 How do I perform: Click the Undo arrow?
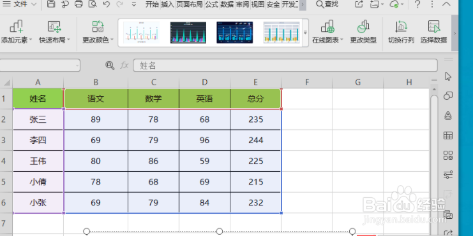tap(106, 4)
